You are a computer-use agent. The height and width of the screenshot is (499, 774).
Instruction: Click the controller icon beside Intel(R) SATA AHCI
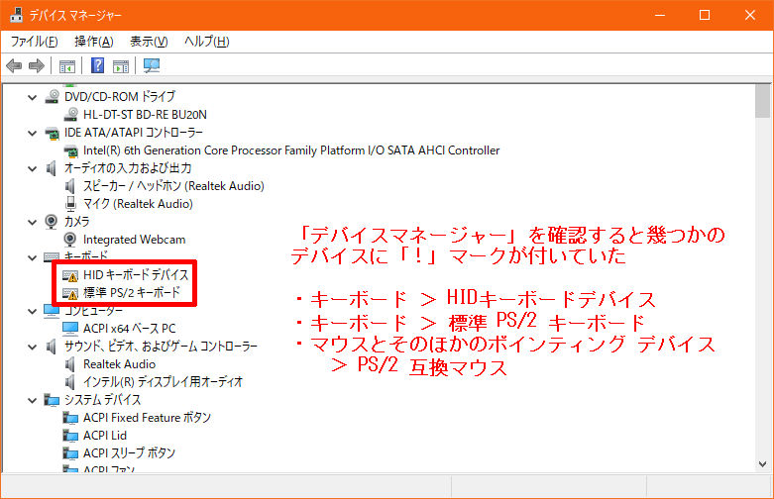tap(70, 150)
